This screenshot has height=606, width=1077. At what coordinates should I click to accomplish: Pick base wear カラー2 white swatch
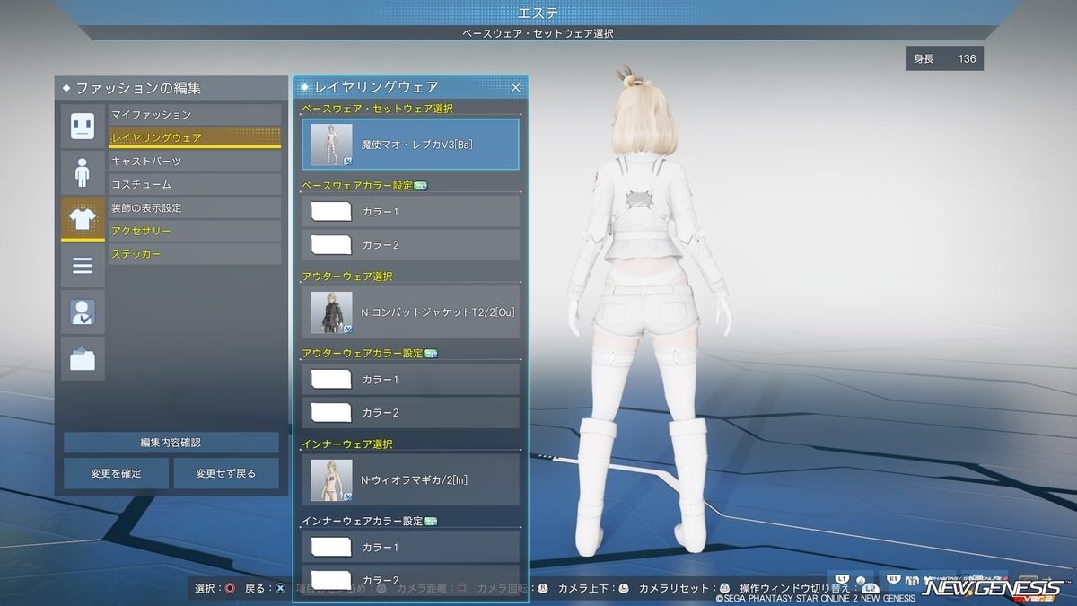(x=330, y=245)
